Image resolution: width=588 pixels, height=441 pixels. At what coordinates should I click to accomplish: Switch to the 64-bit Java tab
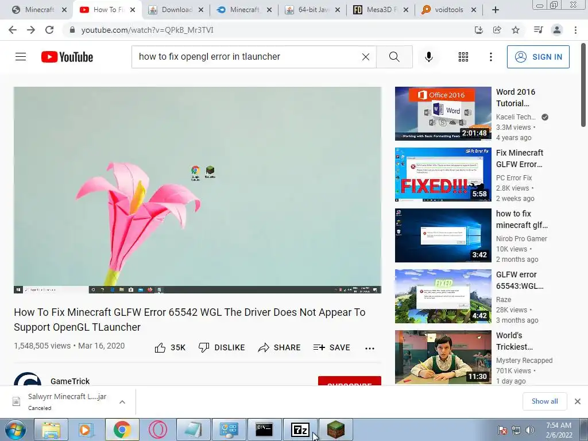[312, 10]
